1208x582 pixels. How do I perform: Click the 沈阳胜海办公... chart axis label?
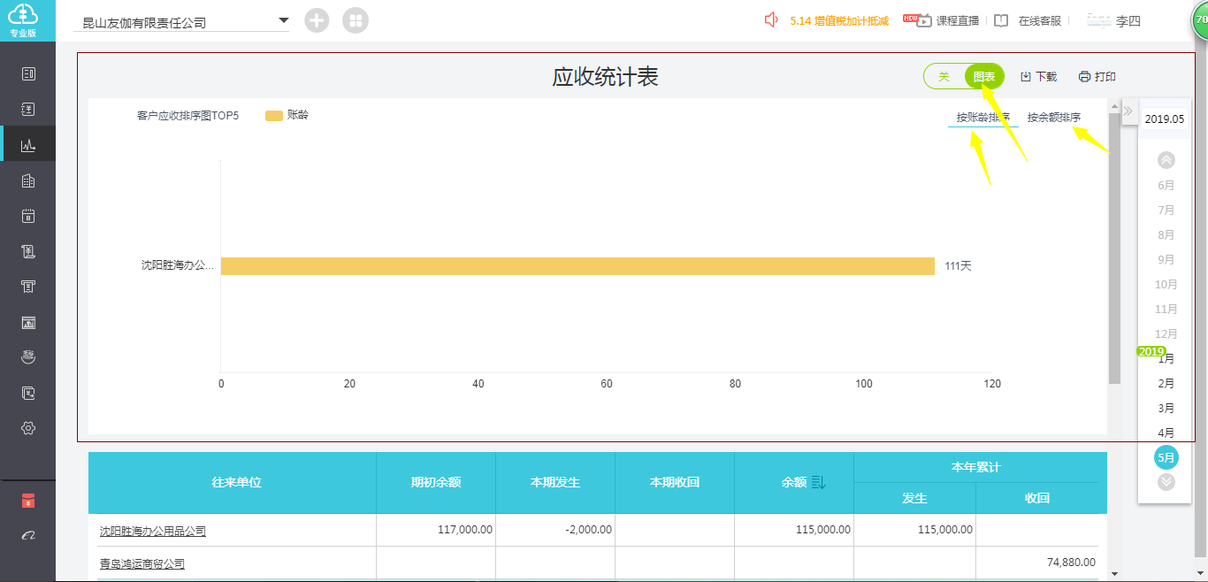click(x=178, y=264)
